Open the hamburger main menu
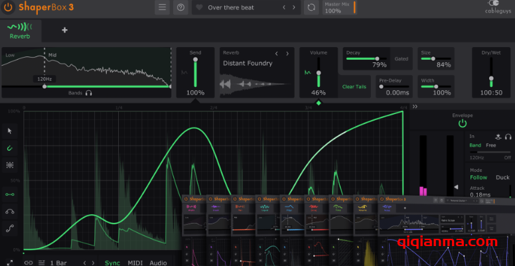The height and width of the screenshot is (266, 515). 162,7
